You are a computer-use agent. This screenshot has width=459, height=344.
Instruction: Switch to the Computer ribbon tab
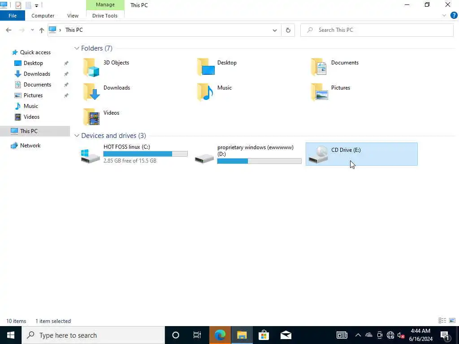(43, 16)
